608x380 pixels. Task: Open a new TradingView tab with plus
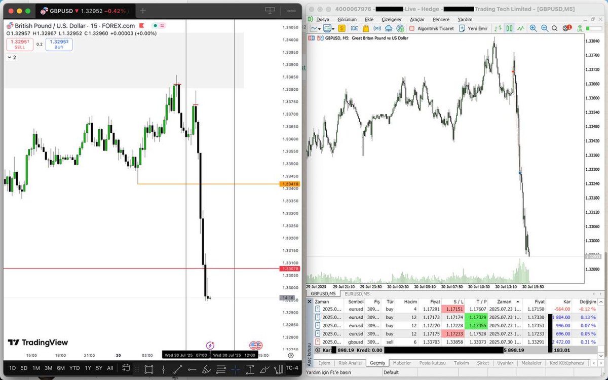pos(143,11)
